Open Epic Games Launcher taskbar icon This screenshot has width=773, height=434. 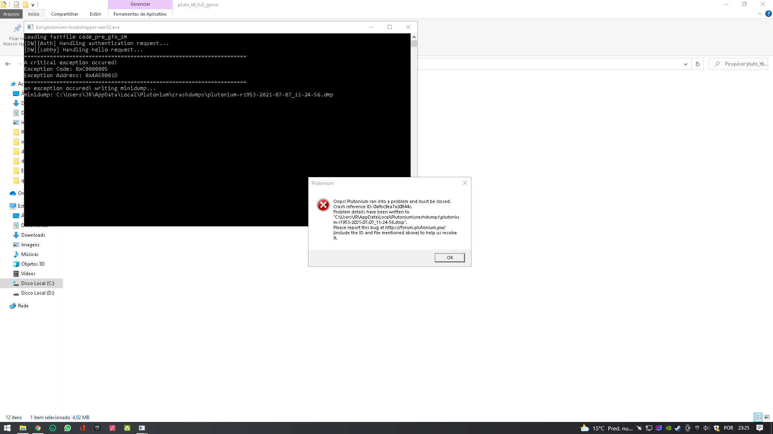(97, 428)
